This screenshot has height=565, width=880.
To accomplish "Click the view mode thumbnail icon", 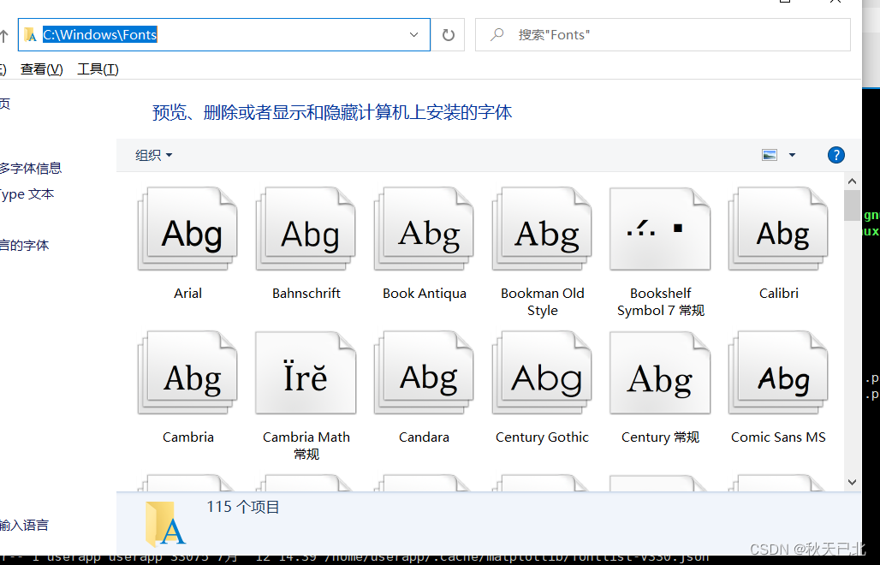I will click(x=770, y=155).
